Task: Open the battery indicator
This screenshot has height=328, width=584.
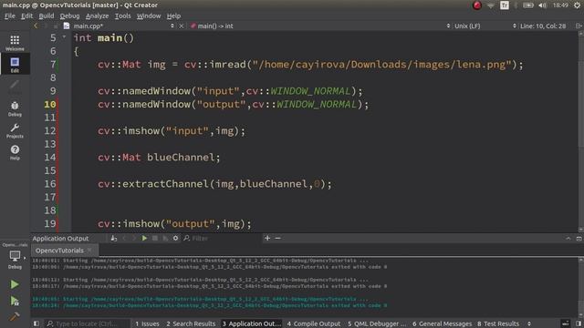Action: (528, 5)
